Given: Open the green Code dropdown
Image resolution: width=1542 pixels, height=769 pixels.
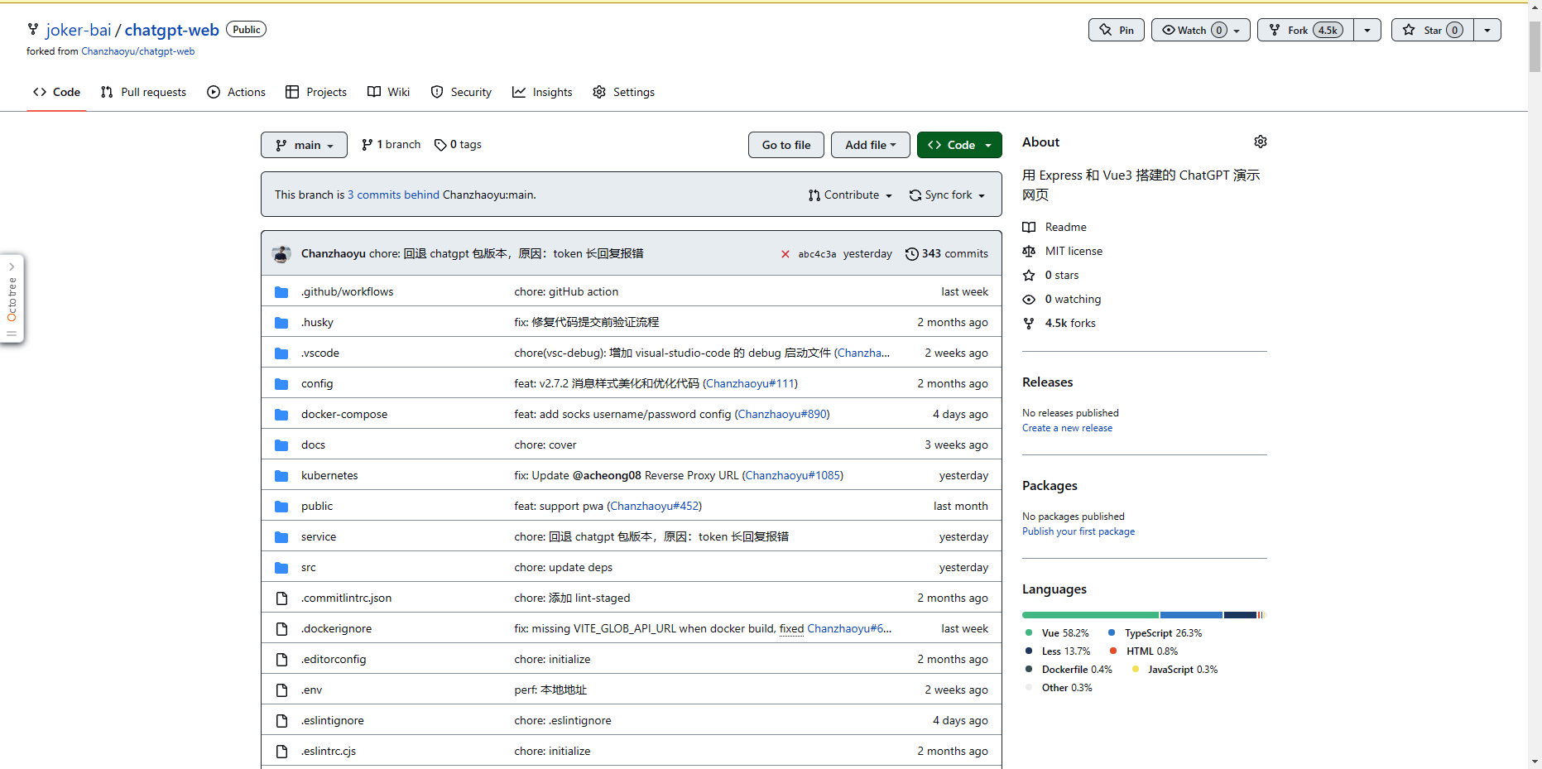Looking at the screenshot, I should (959, 145).
